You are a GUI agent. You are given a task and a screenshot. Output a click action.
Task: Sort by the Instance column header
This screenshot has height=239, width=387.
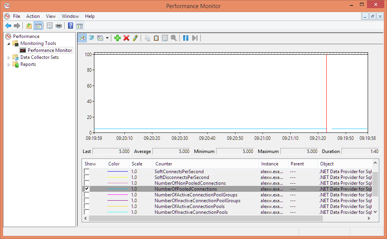(273, 164)
